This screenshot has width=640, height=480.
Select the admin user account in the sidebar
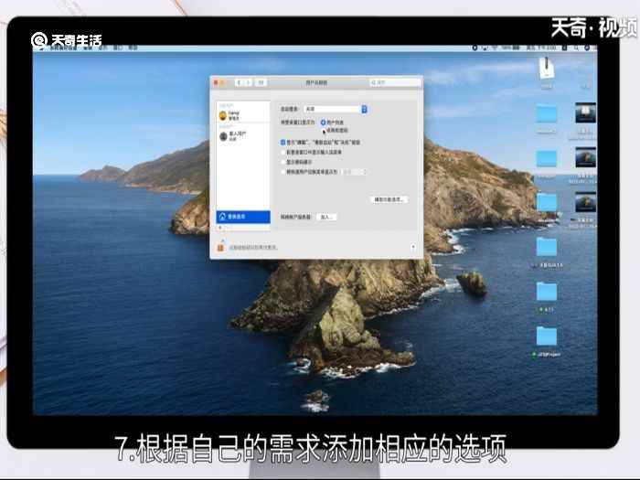243,115
